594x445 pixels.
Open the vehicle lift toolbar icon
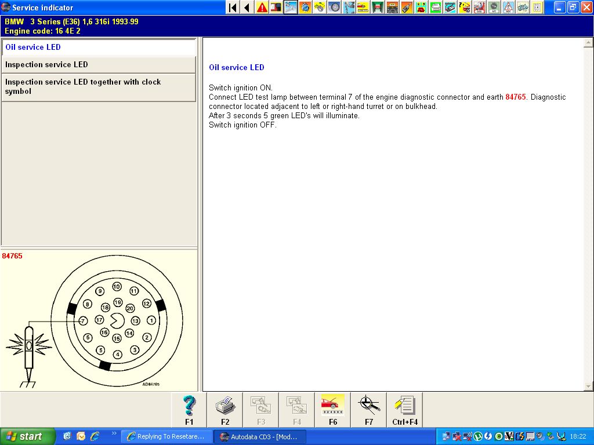tap(378, 8)
